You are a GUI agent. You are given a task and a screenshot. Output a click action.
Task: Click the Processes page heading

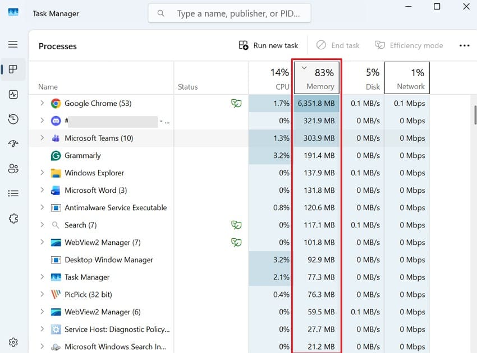pyautogui.click(x=57, y=46)
